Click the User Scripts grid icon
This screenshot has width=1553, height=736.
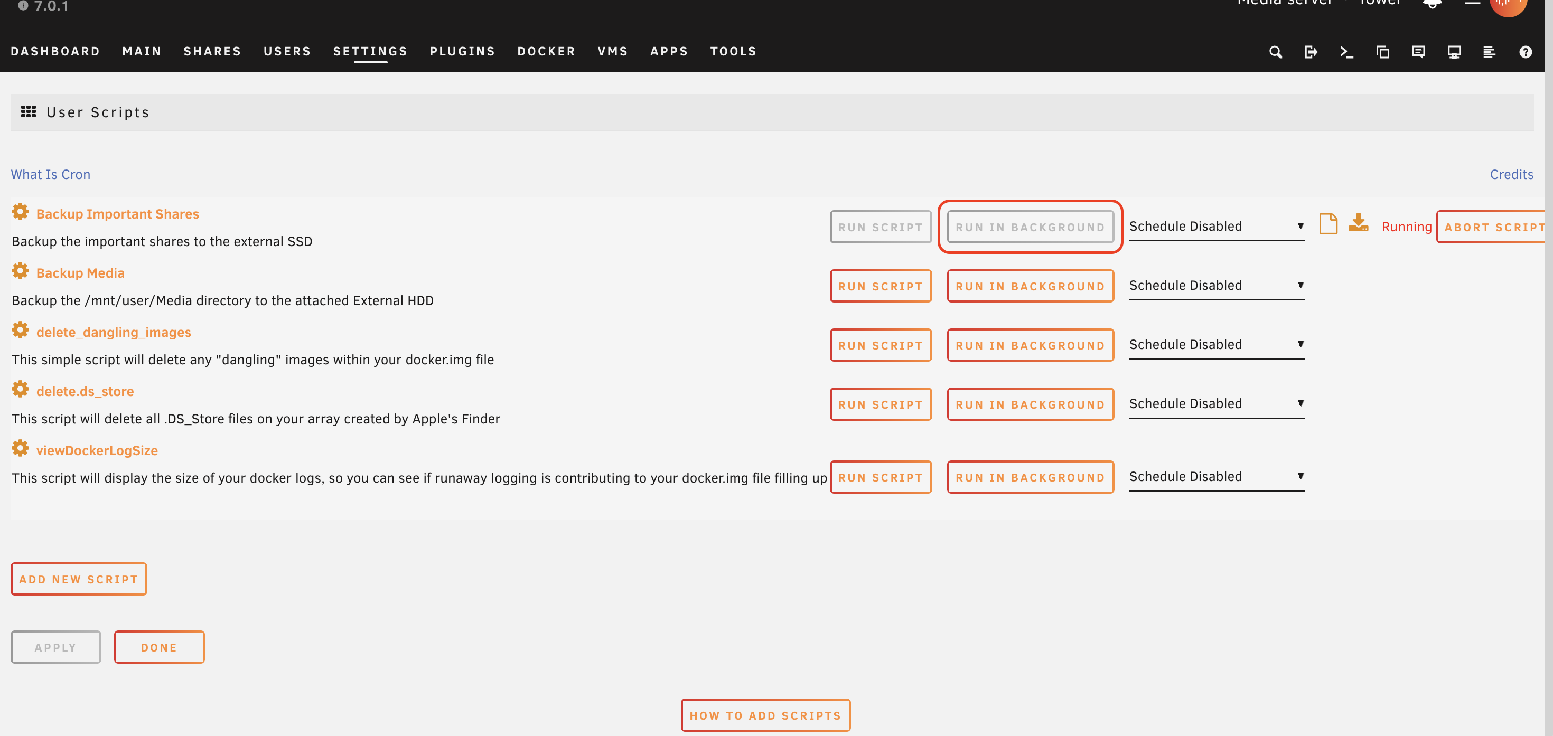coord(29,111)
